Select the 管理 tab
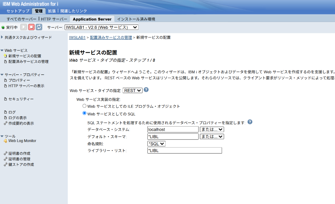Image resolution: width=335 pixels, height=204 pixels. 39,11
